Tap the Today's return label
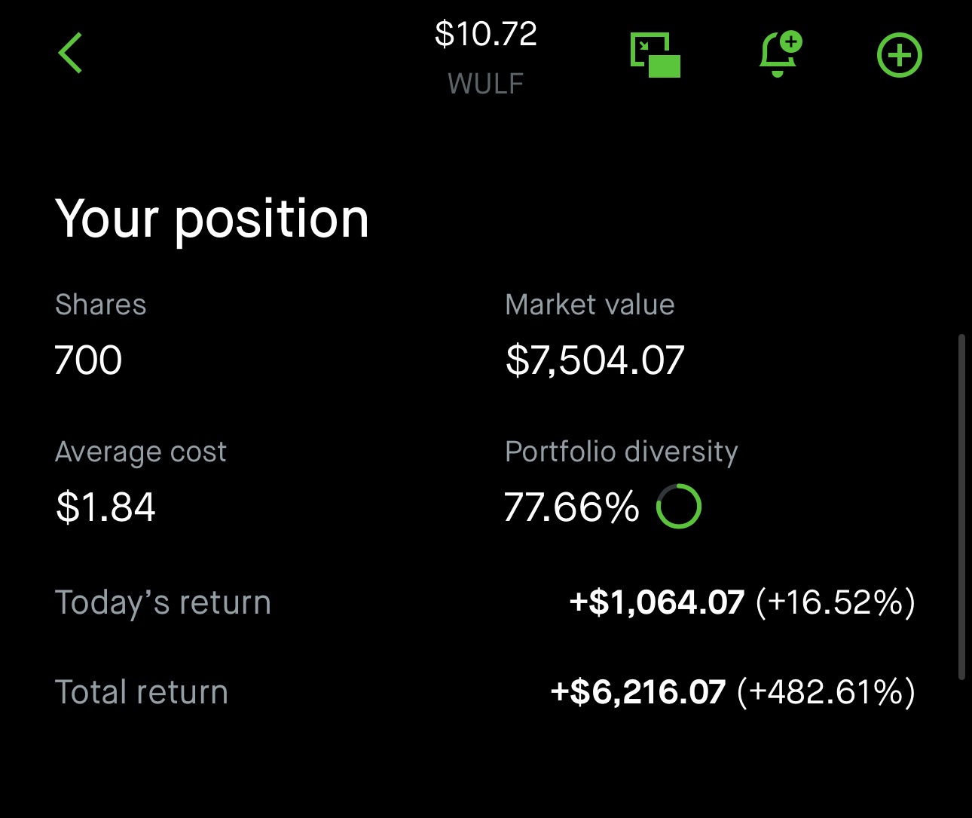The image size is (972, 818). coord(163,602)
